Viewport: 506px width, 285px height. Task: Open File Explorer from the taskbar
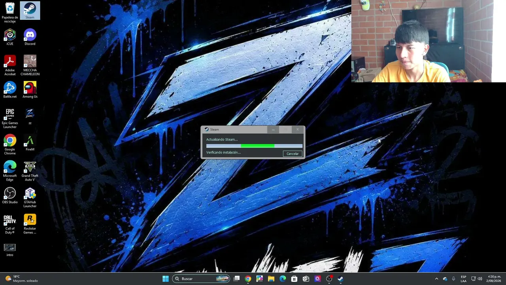coord(271,279)
